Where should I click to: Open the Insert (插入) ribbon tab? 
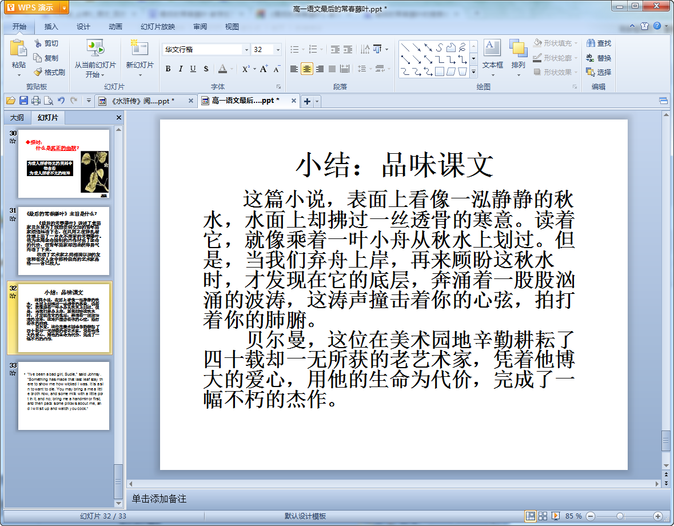point(51,27)
